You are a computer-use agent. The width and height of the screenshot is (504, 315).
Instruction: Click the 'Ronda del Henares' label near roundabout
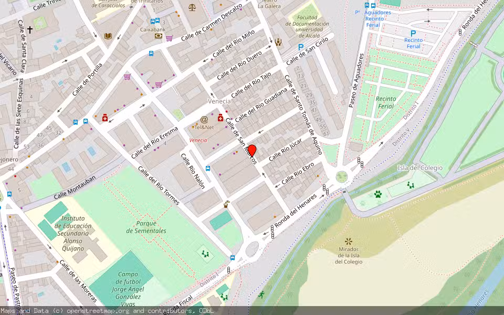click(x=296, y=211)
